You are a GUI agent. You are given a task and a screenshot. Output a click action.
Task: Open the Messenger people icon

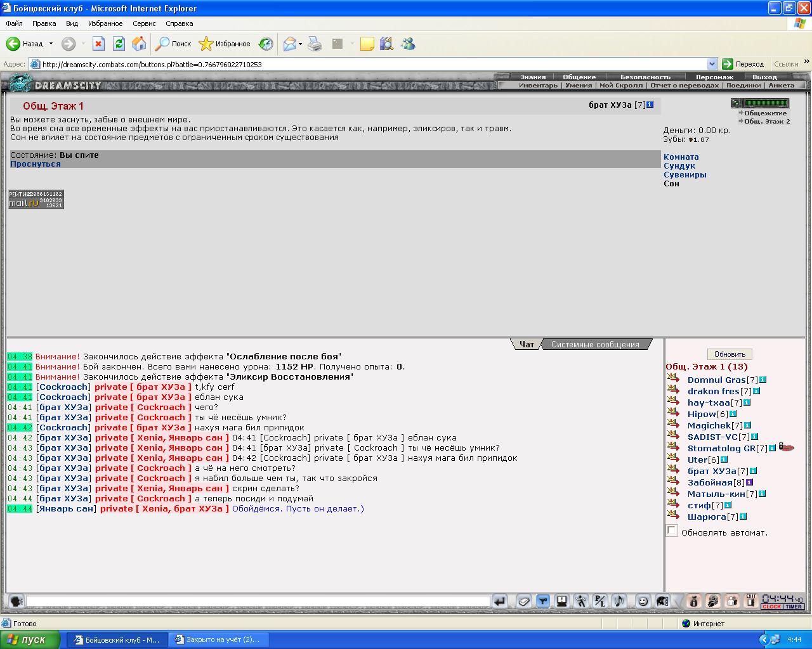click(408, 44)
